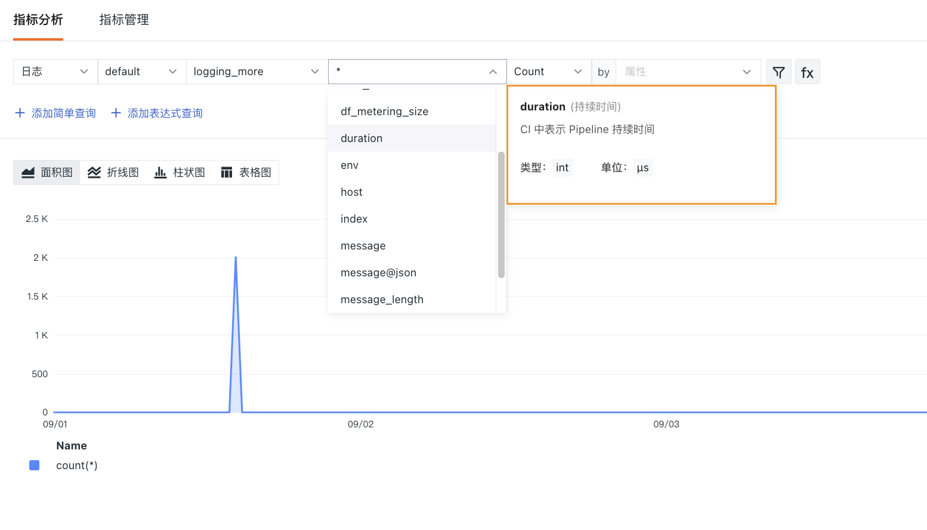Image resolution: width=927 pixels, height=530 pixels.
Task: Switch to 折线图 line chart
Action: pos(113,172)
